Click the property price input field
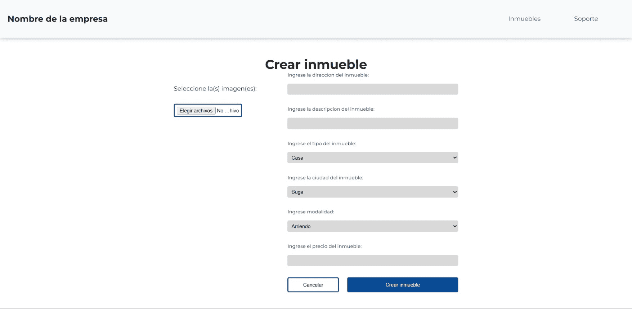This screenshot has width=632, height=311. [372, 261]
